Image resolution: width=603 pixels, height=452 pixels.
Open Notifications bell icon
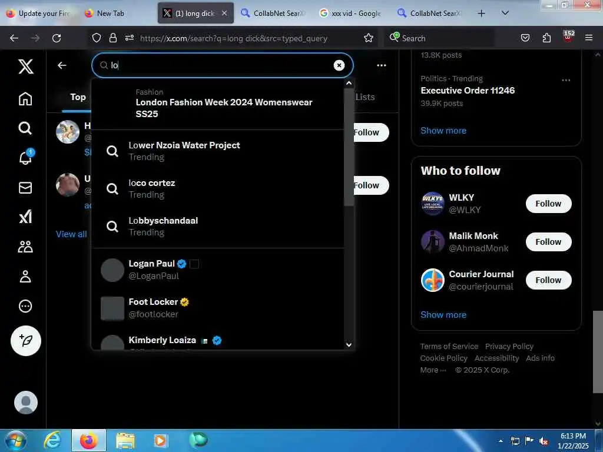25,158
